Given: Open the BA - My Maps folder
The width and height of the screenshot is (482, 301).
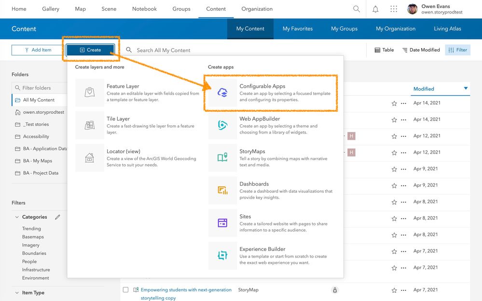Looking at the screenshot, I should click(x=38, y=161).
